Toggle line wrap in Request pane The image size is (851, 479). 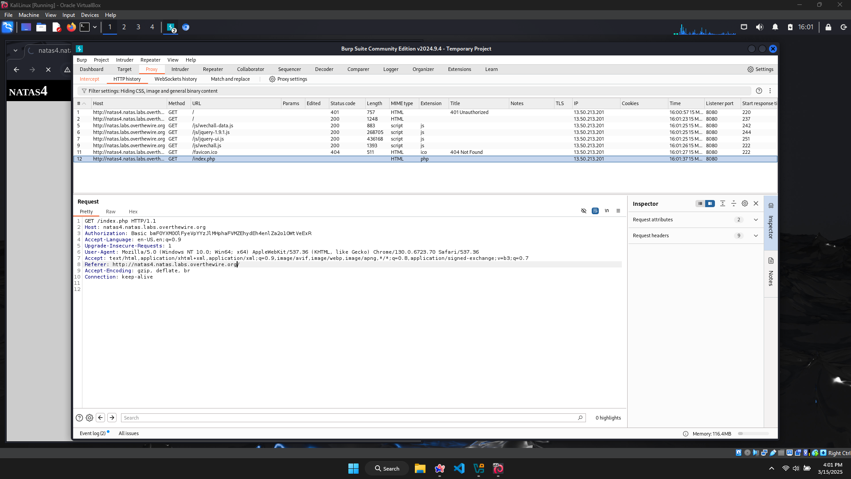[x=595, y=211]
